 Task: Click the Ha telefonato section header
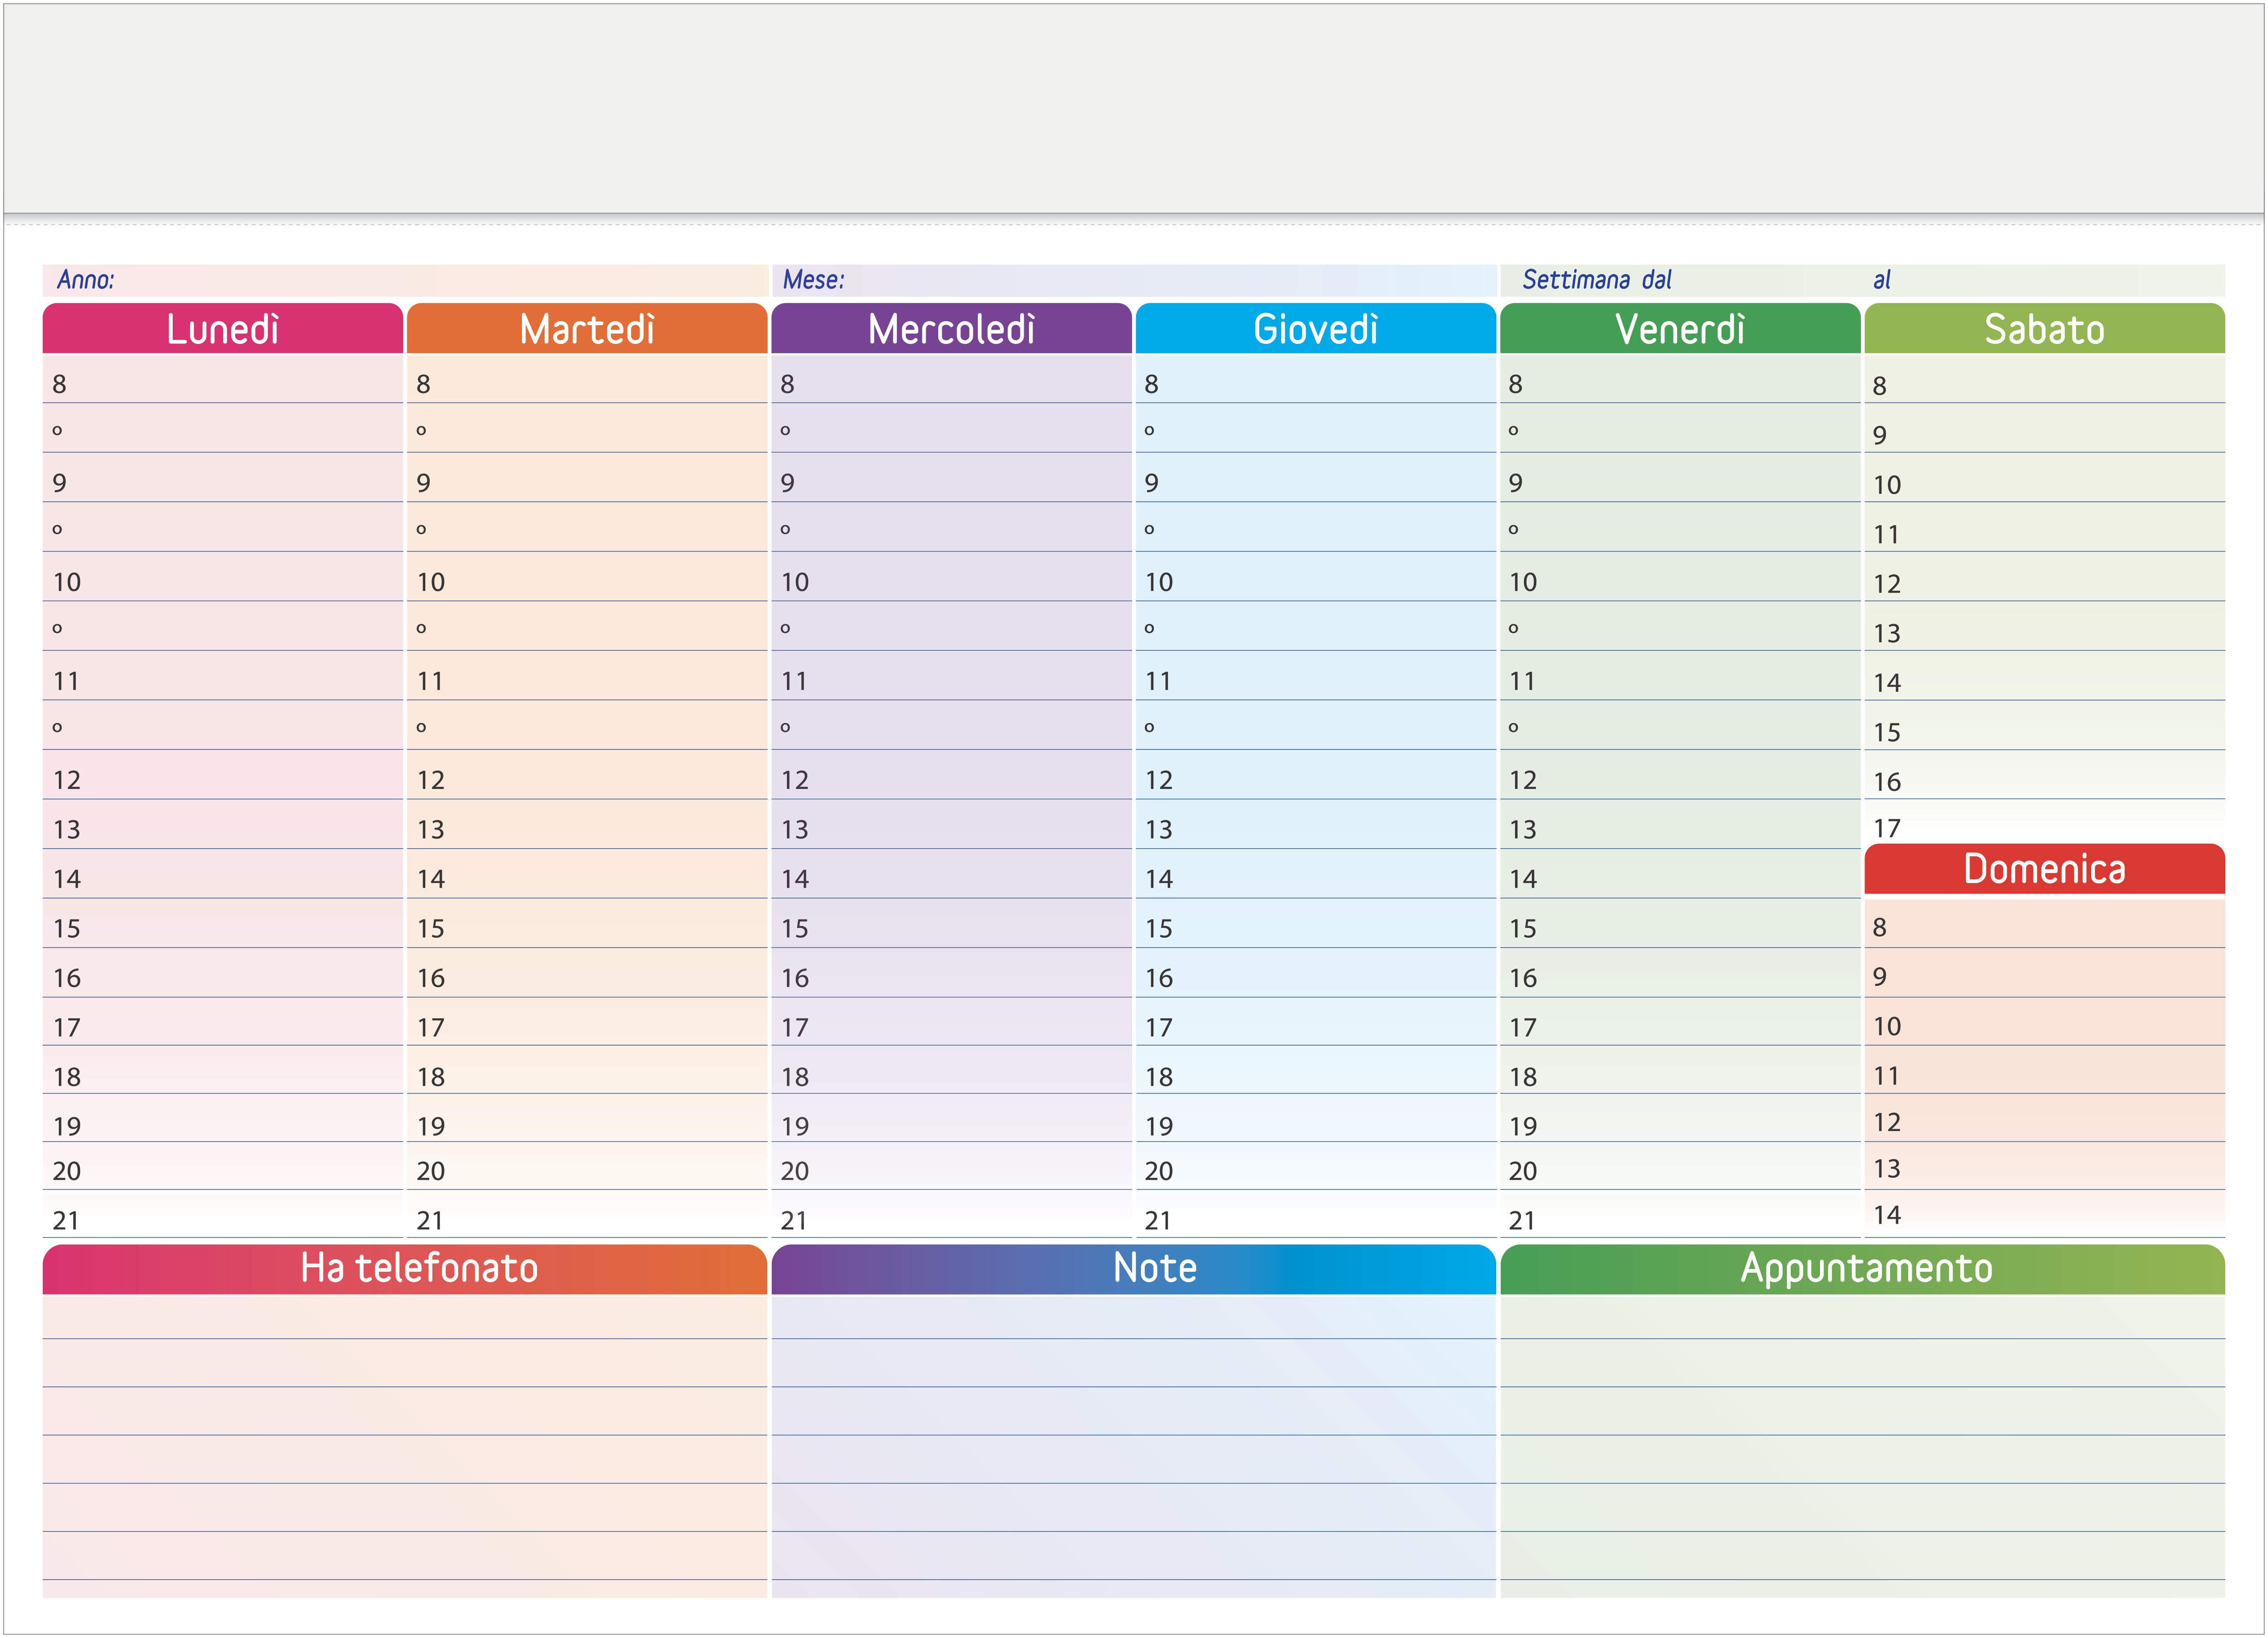[x=405, y=1269]
